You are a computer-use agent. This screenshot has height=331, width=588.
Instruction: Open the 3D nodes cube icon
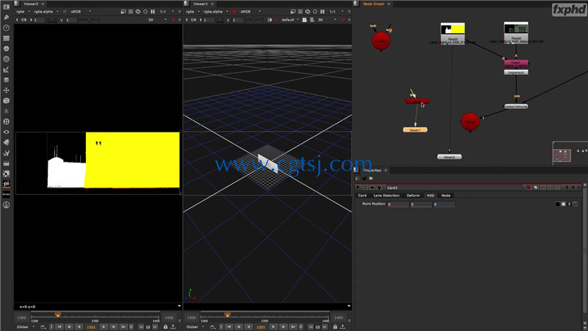click(x=7, y=101)
